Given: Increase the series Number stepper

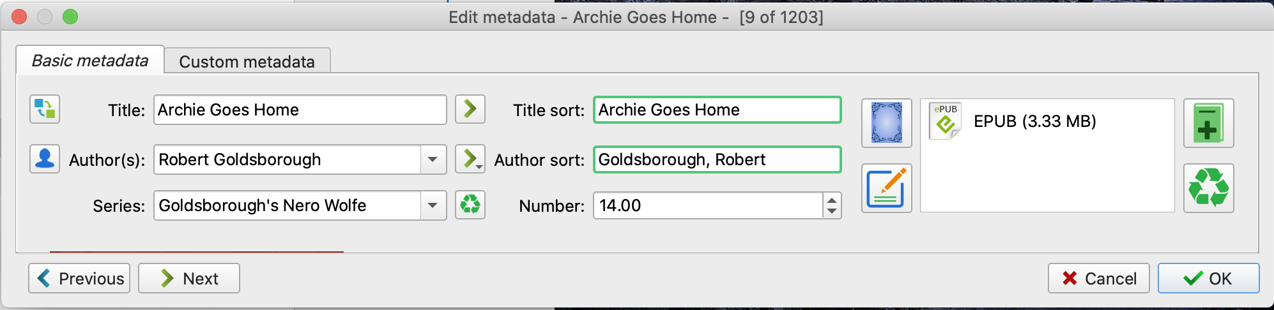Looking at the screenshot, I should 832,200.
